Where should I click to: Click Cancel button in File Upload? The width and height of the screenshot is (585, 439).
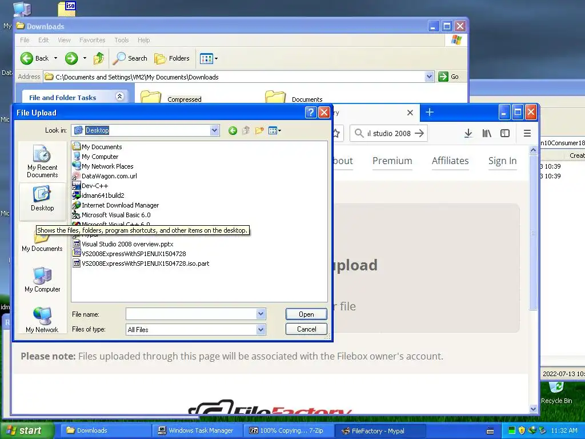[306, 329]
